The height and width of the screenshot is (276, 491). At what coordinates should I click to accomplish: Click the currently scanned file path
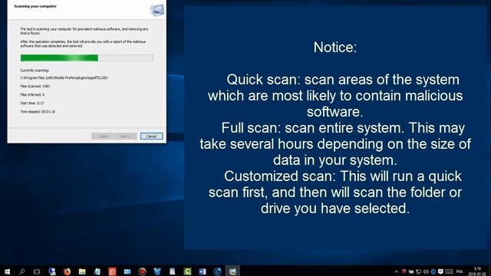pos(64,77)
